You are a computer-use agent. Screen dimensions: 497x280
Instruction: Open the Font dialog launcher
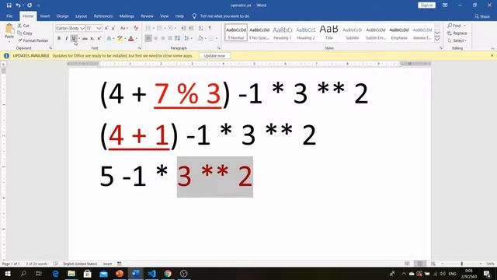tap(140, 48)
